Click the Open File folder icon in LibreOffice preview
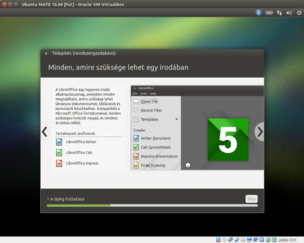 [136, 101]
